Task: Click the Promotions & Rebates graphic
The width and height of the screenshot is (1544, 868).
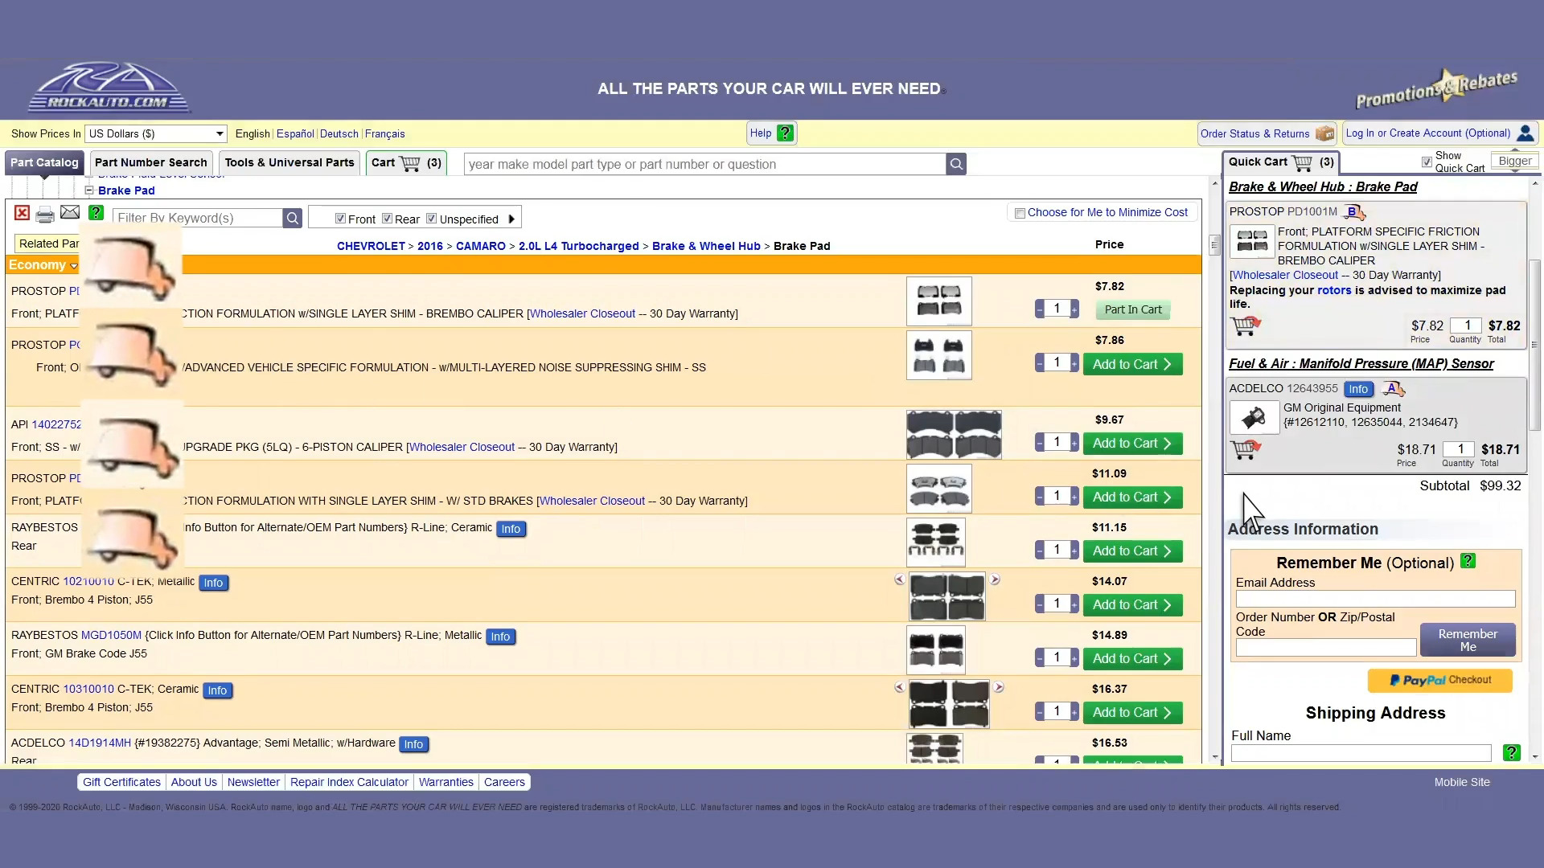Action: tap(1437, 90)
